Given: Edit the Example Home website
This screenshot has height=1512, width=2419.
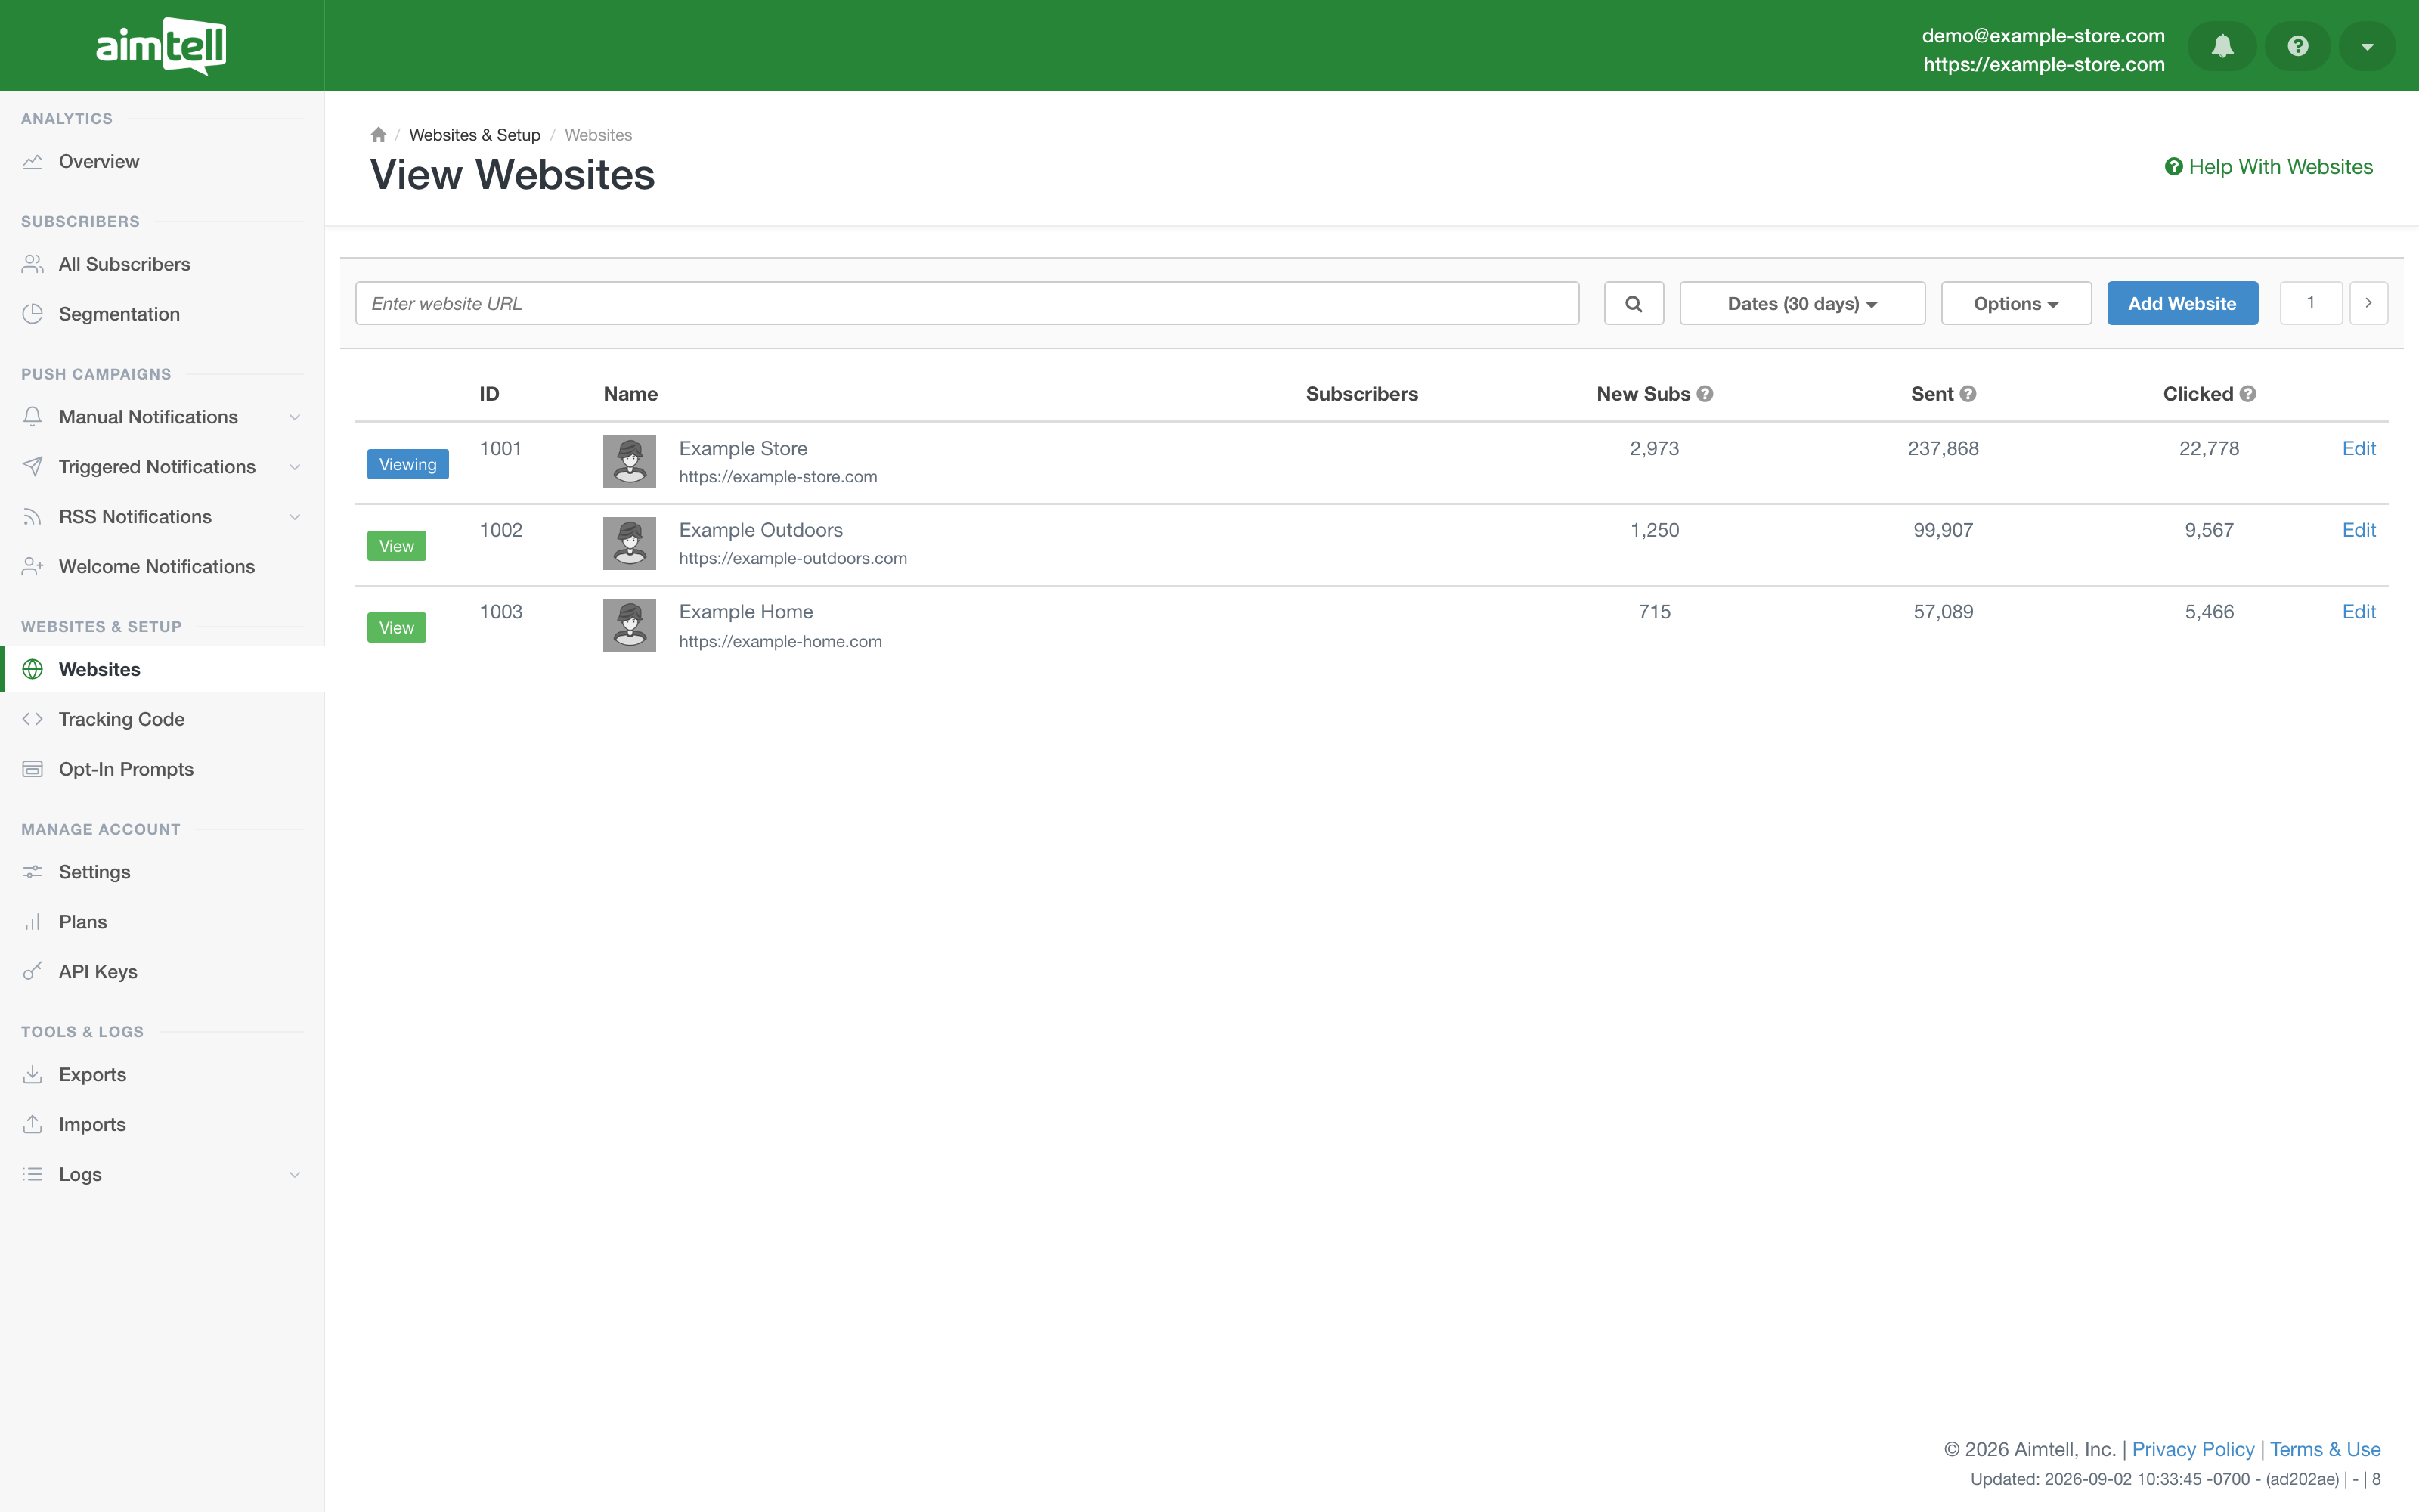Looking at the screenshot, I should tap(2358, 612).
